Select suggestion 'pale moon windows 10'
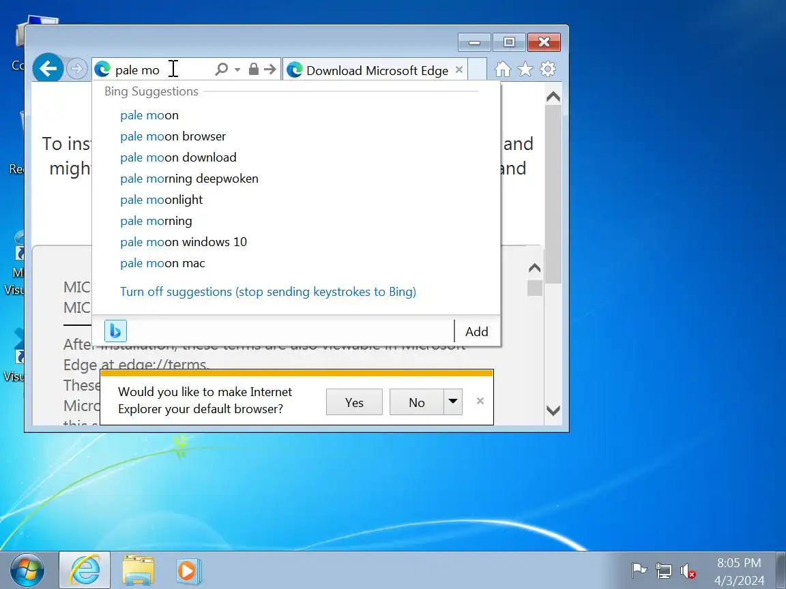Image resolution: width=786 pixels, height=589 pixels. (x=295, y=242)
